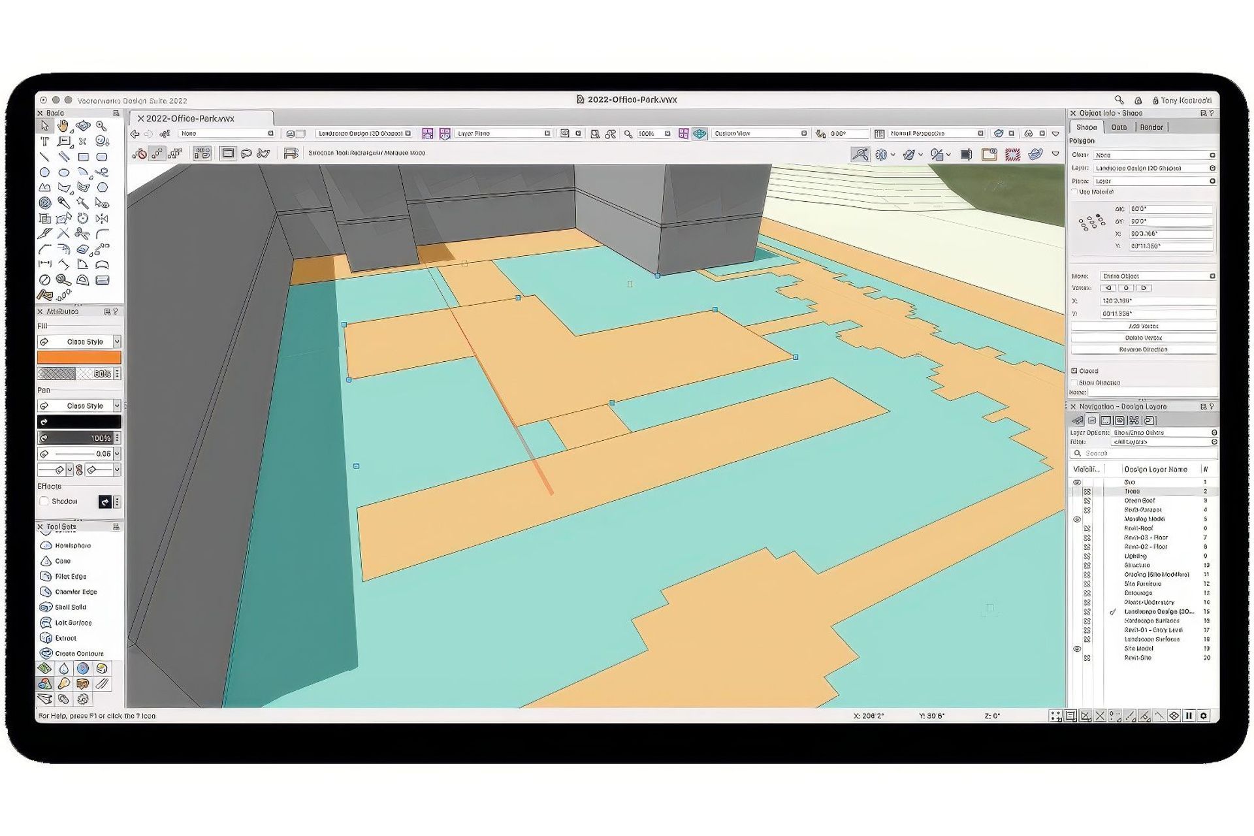The image size is (1254, 836).
Task: Switch to the Render tab in Object Info
Action: [1152, 127]
